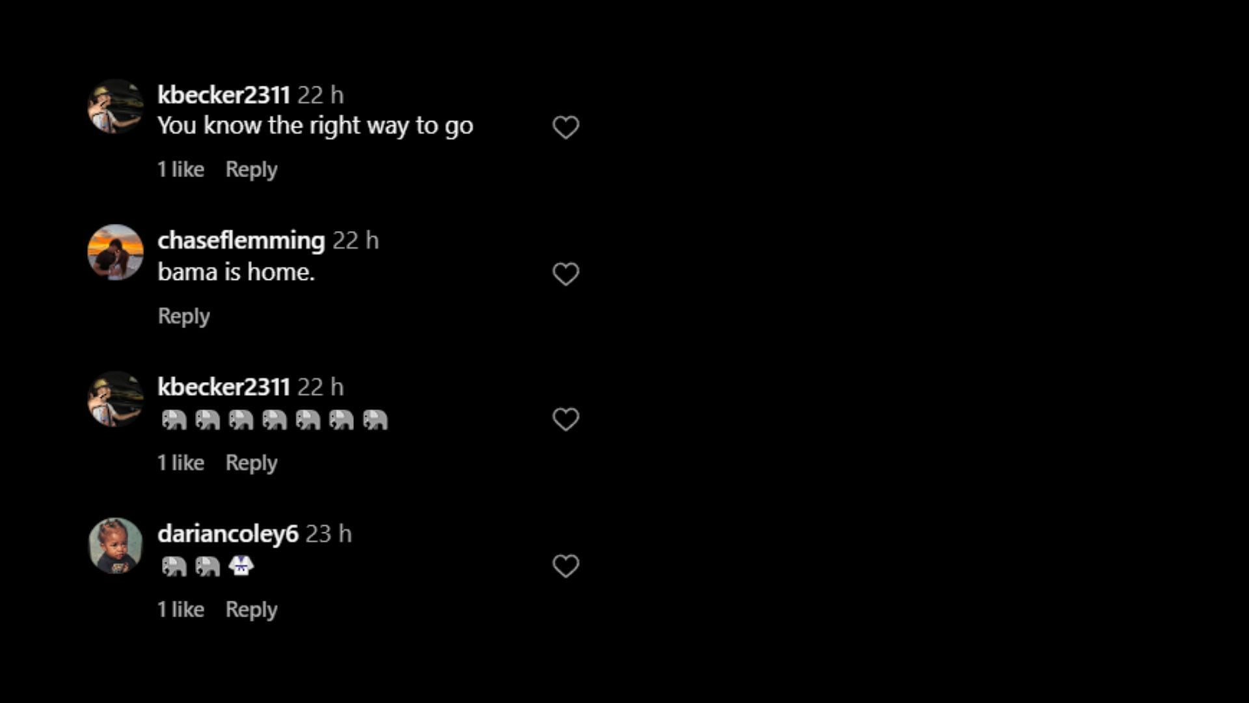Reply to dariancoley6's comment
1249x703 pixels.
[251, 610]
